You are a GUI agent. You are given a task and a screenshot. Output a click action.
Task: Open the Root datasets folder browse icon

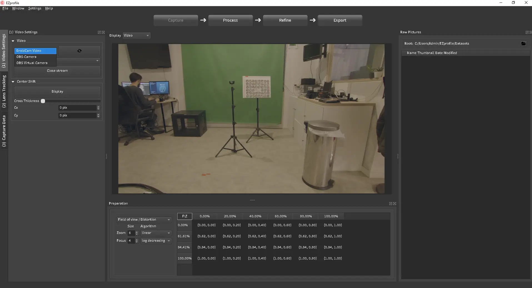523,44
